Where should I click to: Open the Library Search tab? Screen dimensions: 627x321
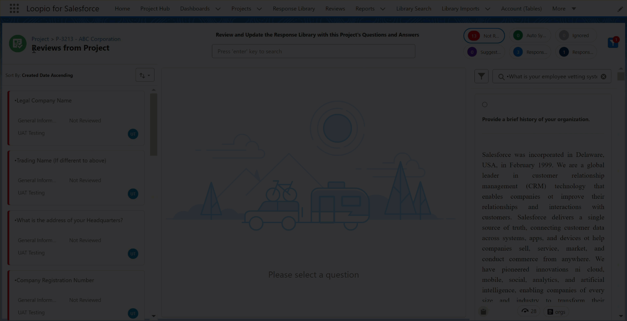[x=413, y=8]
